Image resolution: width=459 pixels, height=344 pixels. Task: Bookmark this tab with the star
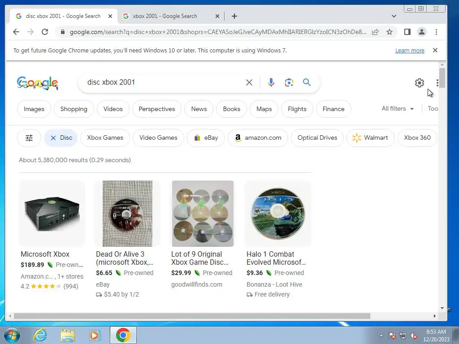[390, 32]
